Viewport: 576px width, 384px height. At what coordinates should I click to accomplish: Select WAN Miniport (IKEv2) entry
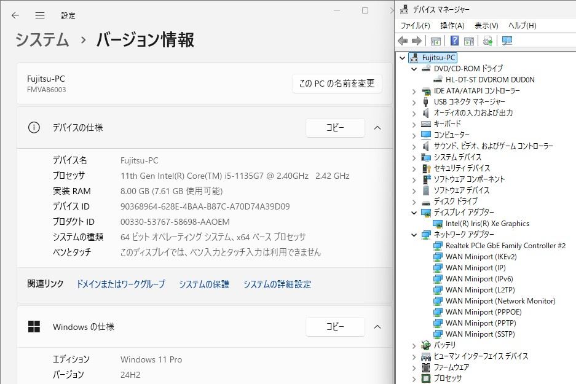[x=481, y=257]
